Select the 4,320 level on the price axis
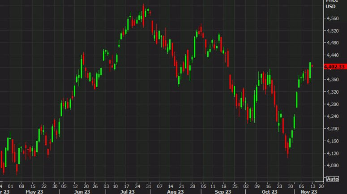 (x=333, y=92)
